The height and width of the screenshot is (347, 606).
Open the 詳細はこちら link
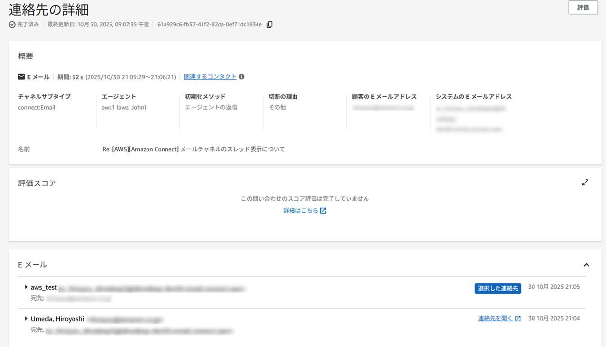[300, 211]
